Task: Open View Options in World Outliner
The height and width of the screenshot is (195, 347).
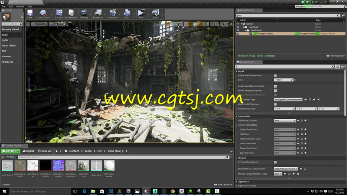Action: 335,56
